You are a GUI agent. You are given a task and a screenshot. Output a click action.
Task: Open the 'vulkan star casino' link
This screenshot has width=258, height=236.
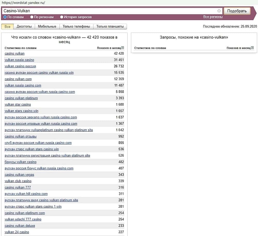click(x=18, y=105)
